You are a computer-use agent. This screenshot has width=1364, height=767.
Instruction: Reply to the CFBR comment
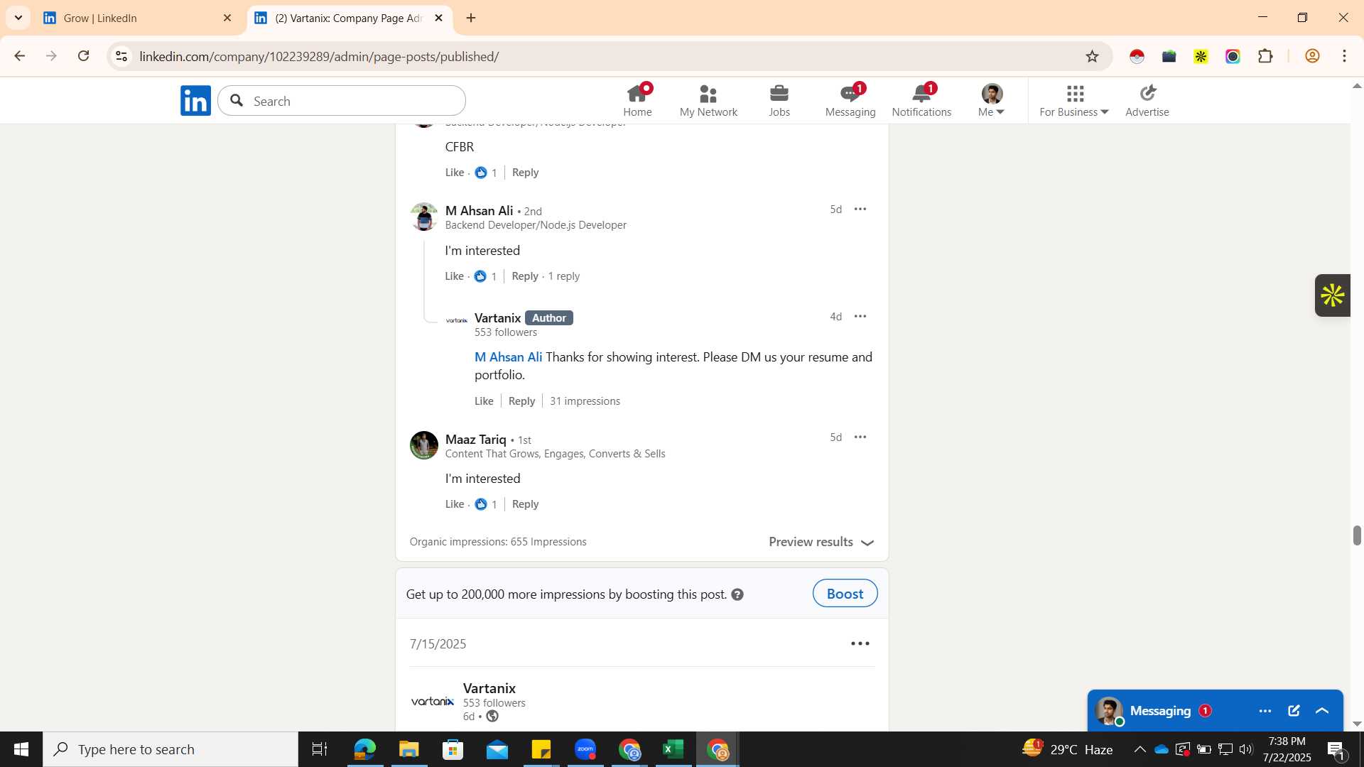pos(525,173)
